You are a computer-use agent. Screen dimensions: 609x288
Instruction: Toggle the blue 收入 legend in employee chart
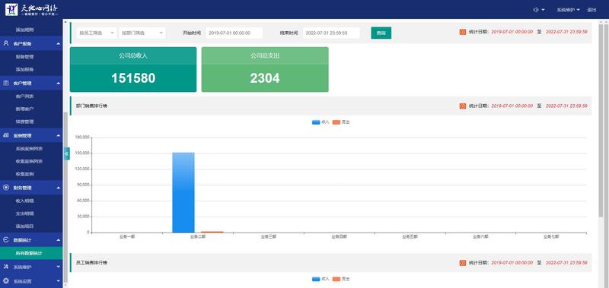click(x=320, y=279)
